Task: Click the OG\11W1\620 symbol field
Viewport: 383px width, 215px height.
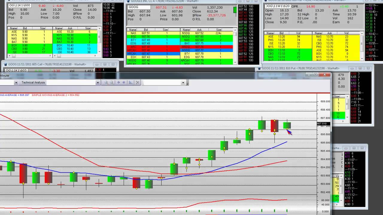Action: point(278,6)
